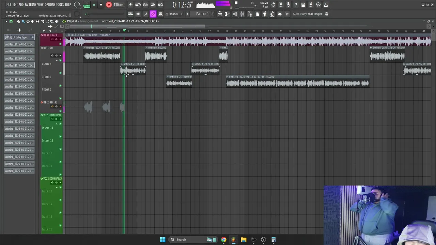
Task: Select the playlist pencil draw tool
Action: (x=18, y=21)
